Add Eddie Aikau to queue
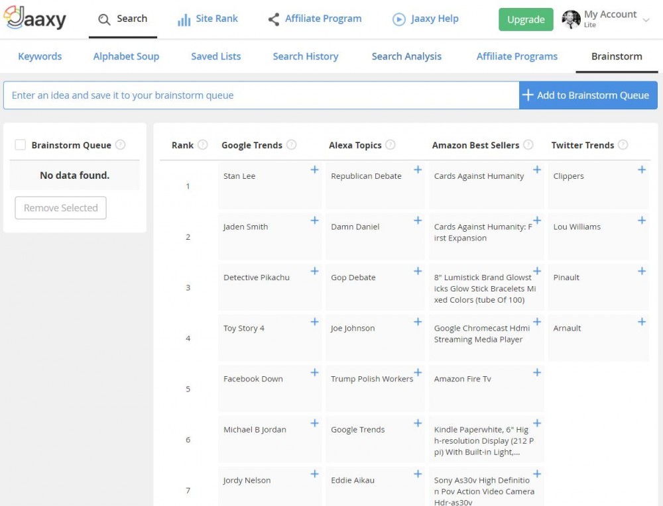The width and height of the screenshot is (663, 506). coord(418,474)
